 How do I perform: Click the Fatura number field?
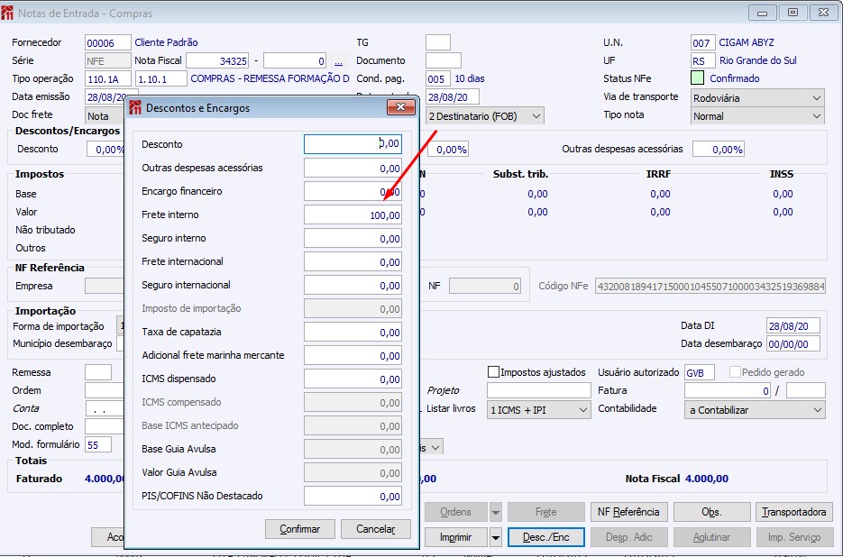(x=728, y=391)
